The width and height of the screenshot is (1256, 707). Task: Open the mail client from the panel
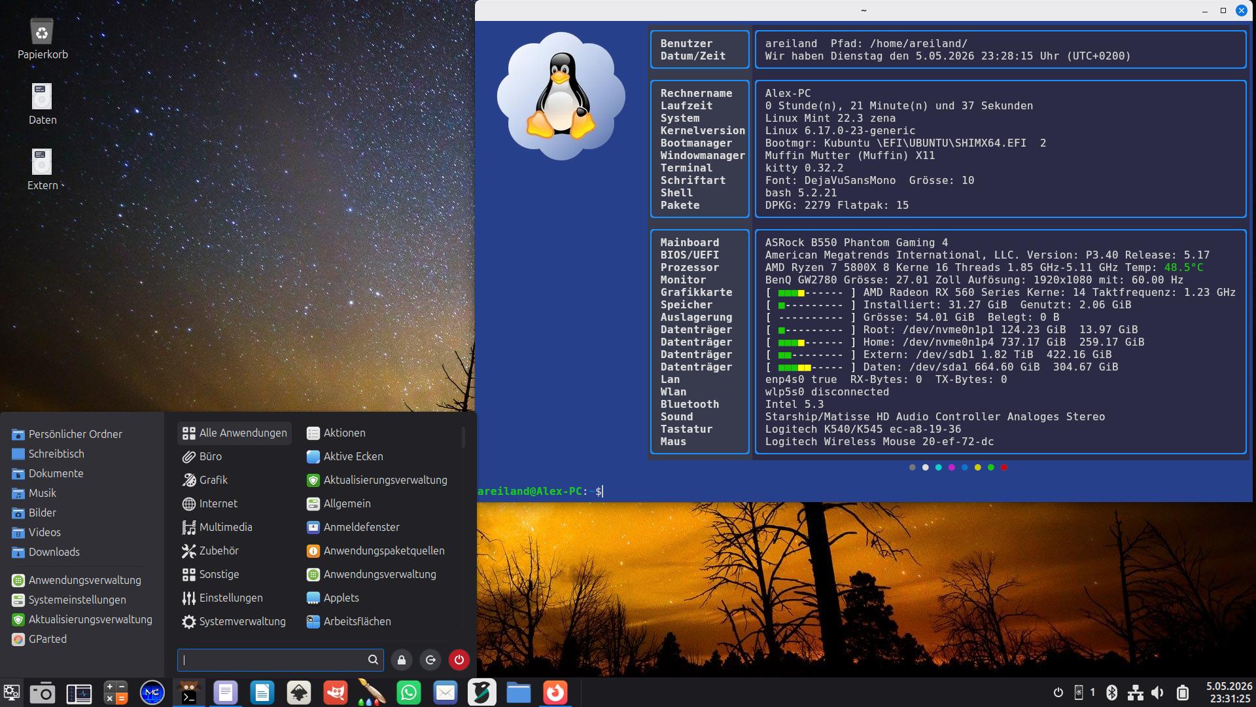click(445, 693)
